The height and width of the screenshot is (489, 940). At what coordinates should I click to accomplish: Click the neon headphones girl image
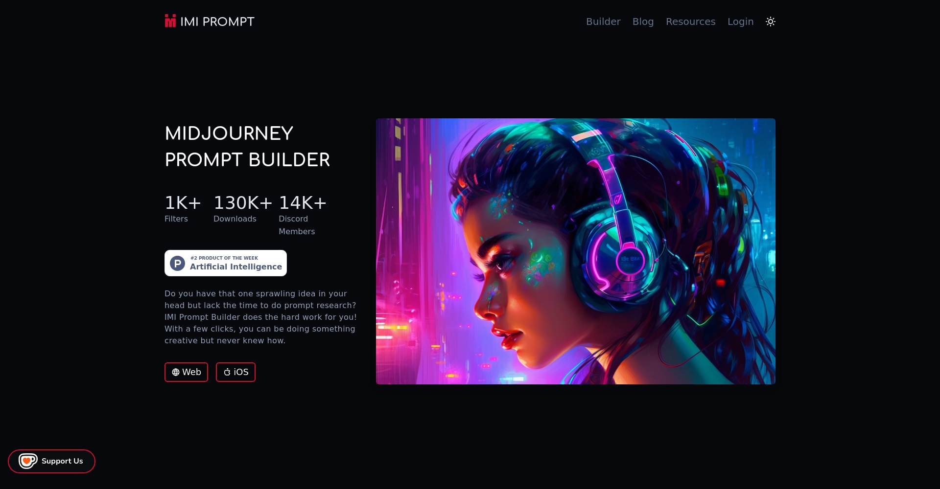tap(576, 251)
